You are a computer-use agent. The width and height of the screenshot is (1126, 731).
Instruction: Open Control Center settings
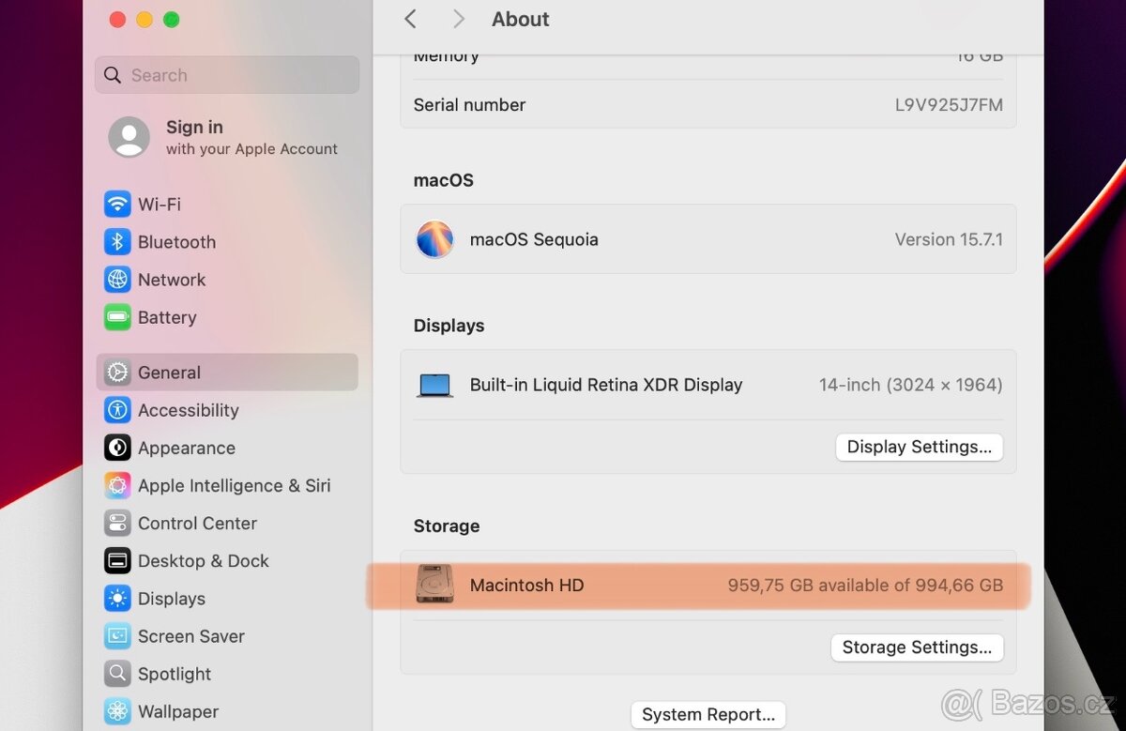click(x=197, y=523)
